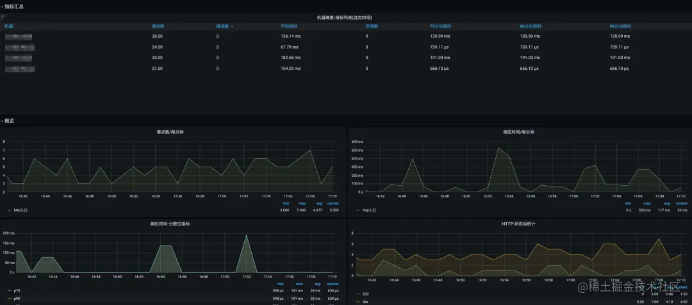Image resolution: width=692 pixels, height=305 pixels.
Task: Click the p75 legend color swatch
Action: click(x=9, y=291)
